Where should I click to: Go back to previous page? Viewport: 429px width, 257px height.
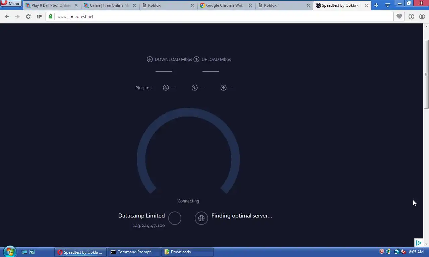7,16
